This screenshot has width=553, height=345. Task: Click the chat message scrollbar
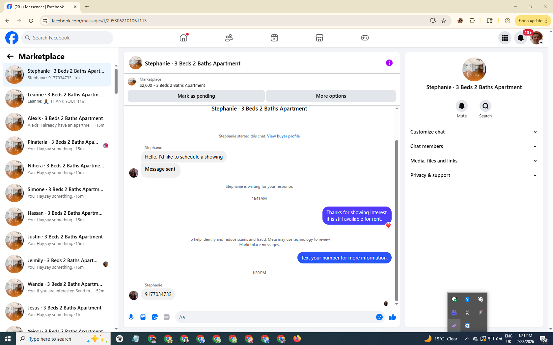point(397,220)
